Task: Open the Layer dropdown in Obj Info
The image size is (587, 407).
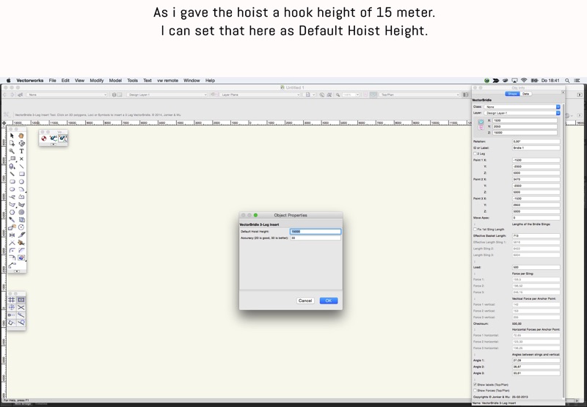Action: tap(522, 113)
